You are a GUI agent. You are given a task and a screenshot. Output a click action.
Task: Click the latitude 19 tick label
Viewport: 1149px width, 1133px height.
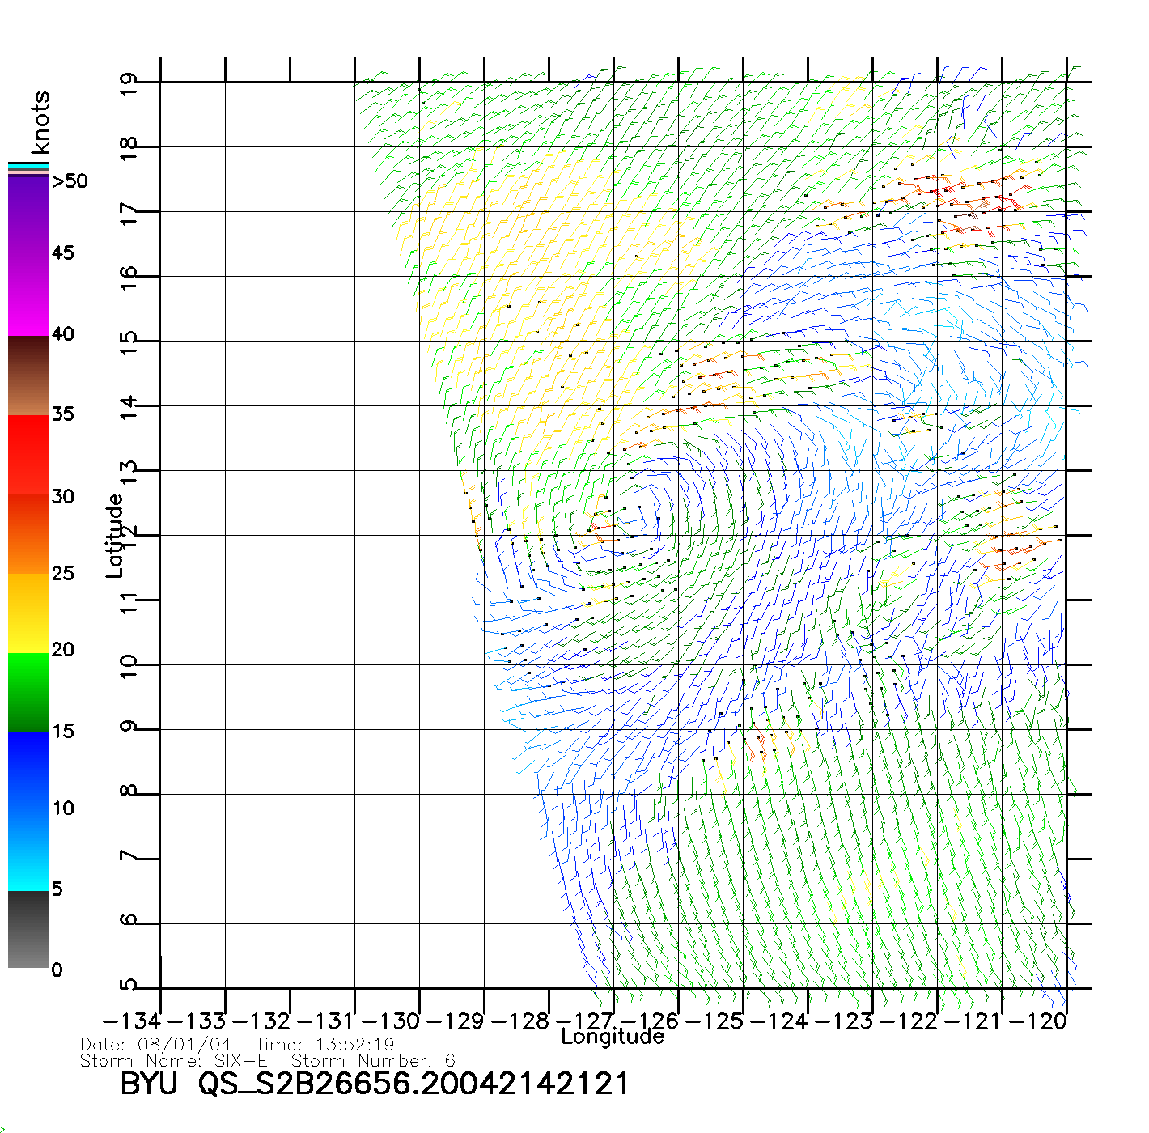coord(129,83)
